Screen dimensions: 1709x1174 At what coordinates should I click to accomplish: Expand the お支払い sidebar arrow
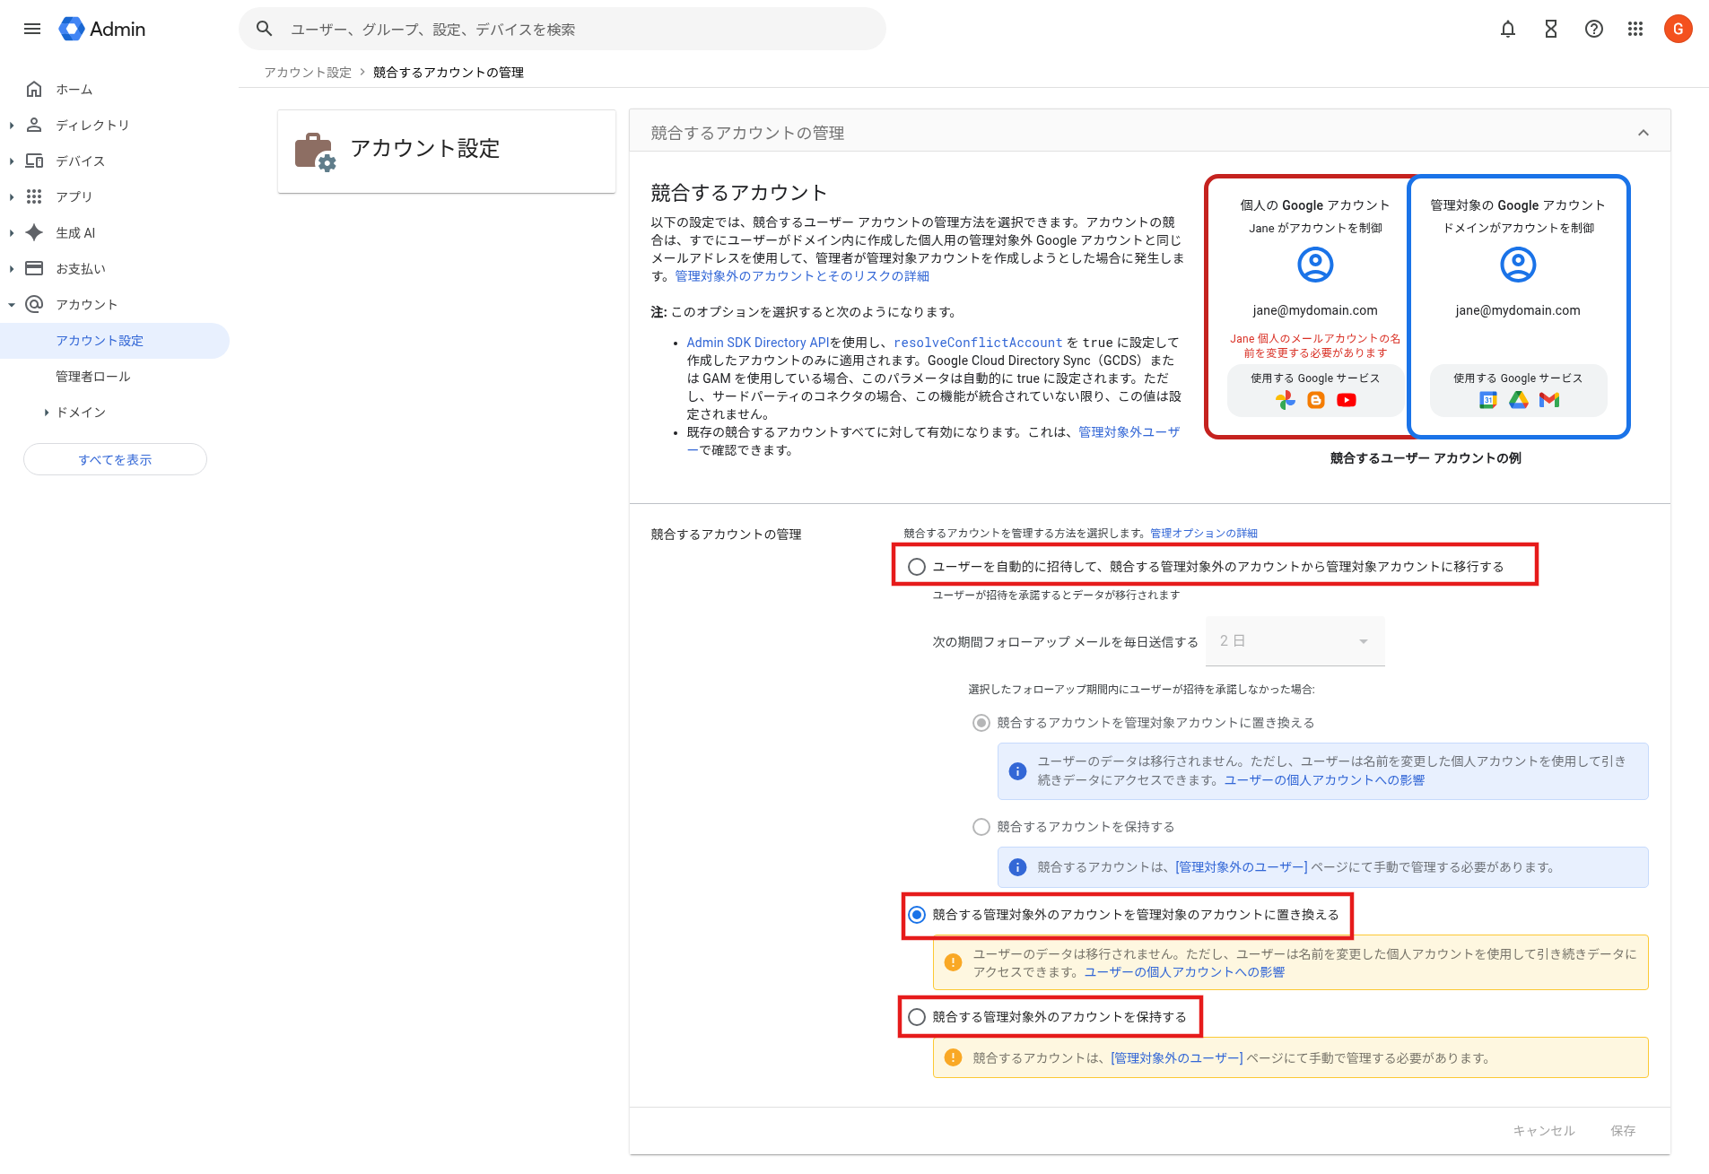pyautogui.click(x=12, y=269)
